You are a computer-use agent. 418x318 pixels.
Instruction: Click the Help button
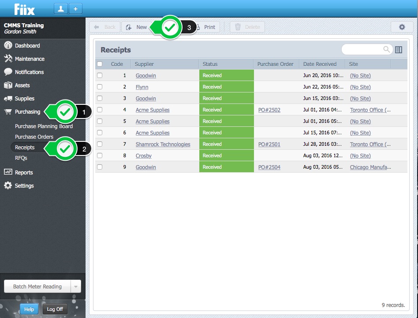coord(29,309)
